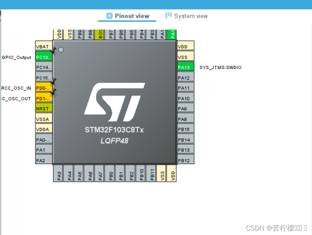Select the PB4 pin
This screenshot has width=312, height=235.
(141, 35)
